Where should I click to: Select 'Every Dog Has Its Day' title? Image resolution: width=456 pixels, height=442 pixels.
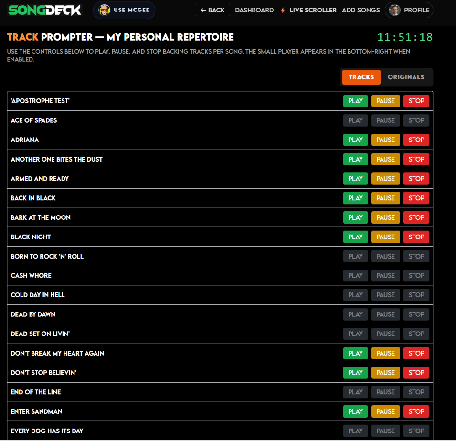click(47, 431)
